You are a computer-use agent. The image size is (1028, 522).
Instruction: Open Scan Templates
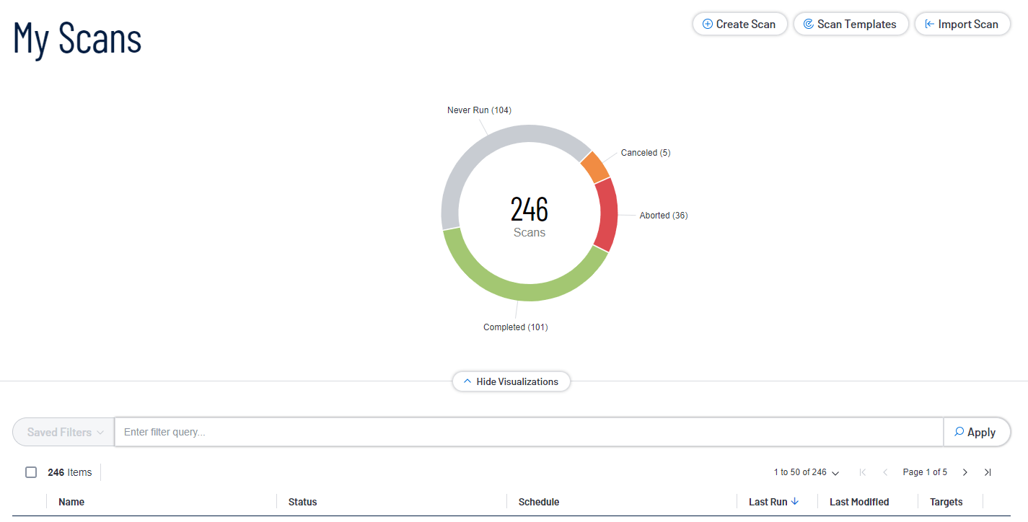pos(851,24)
